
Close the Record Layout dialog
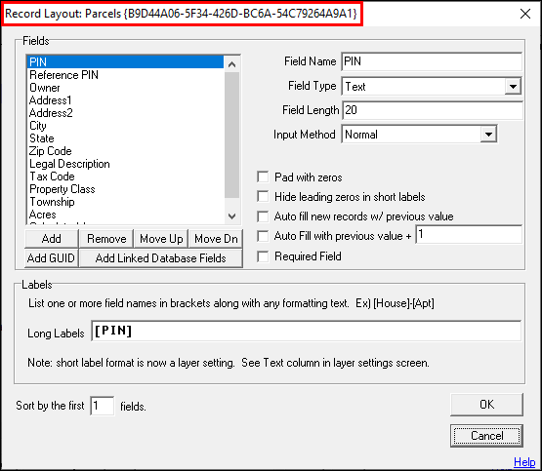tap(525, 14)
